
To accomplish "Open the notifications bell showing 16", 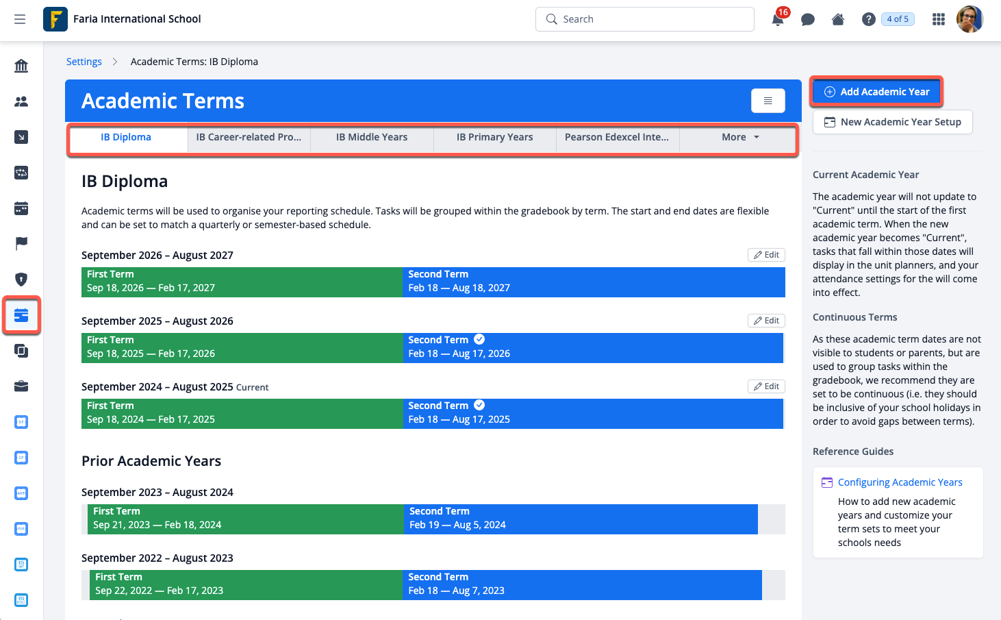I will point(778,19).
